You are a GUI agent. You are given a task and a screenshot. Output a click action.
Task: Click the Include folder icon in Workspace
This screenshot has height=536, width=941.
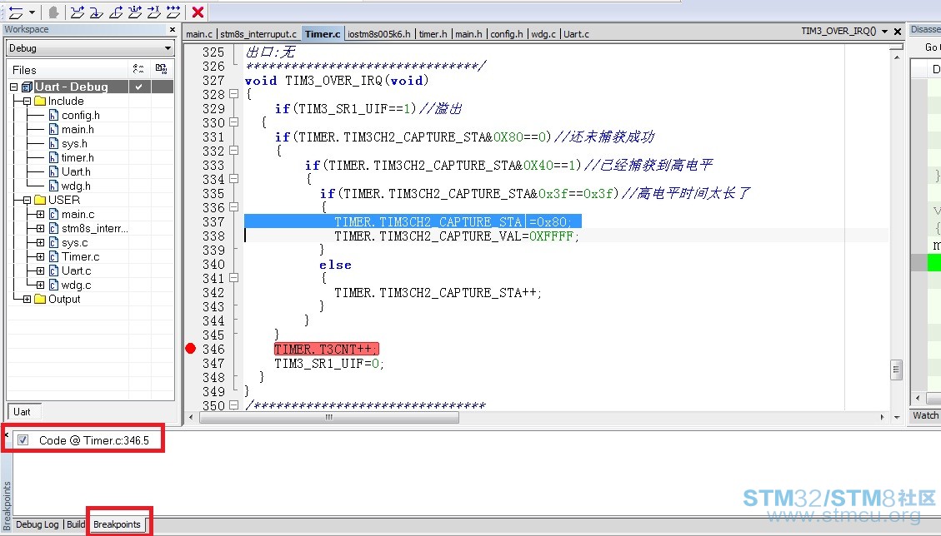click(40, 102)
